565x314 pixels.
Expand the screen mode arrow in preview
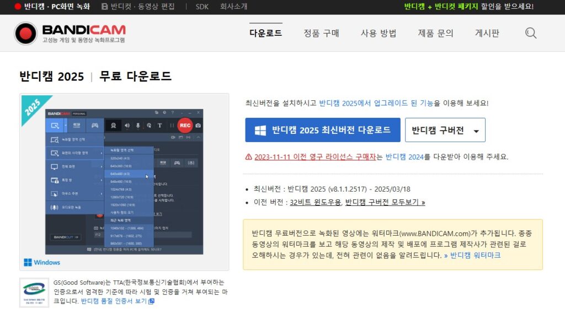(x=66, y=126)
